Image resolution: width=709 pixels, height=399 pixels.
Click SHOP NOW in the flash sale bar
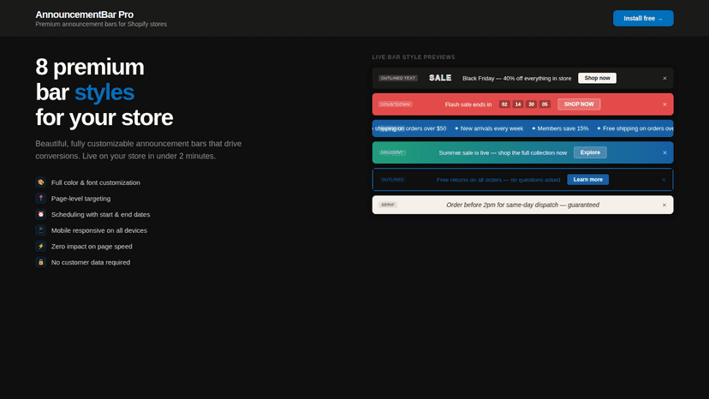(x=579, y=104)
